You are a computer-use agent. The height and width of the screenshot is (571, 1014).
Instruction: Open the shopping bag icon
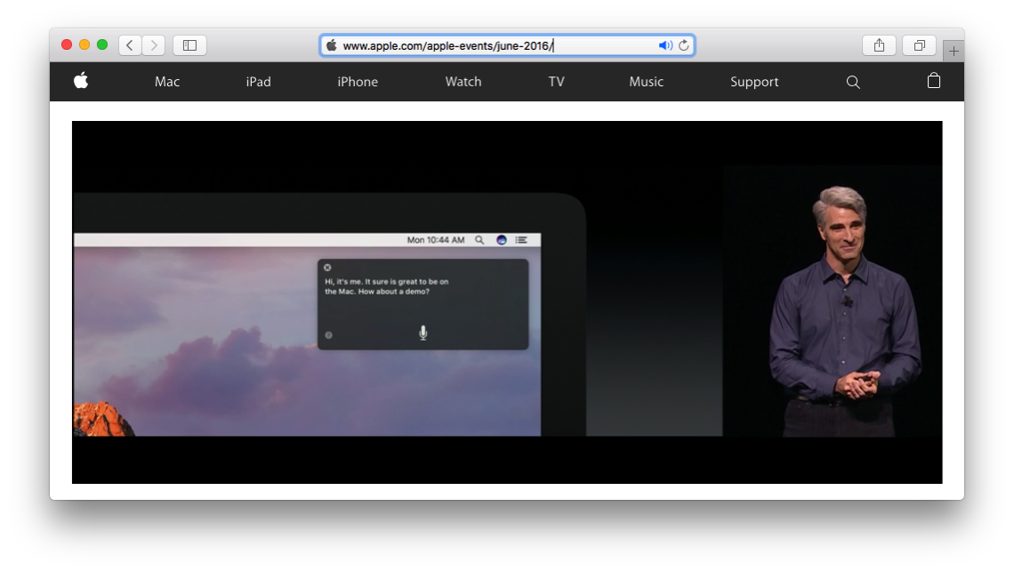934,81
